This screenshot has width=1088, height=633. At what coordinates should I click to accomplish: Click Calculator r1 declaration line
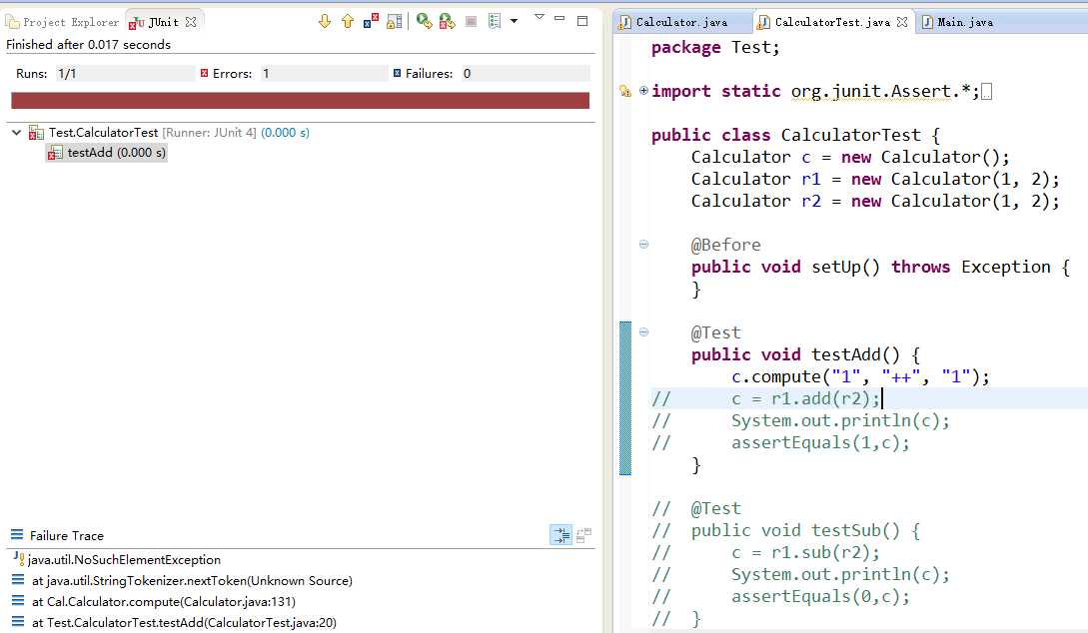875,179
